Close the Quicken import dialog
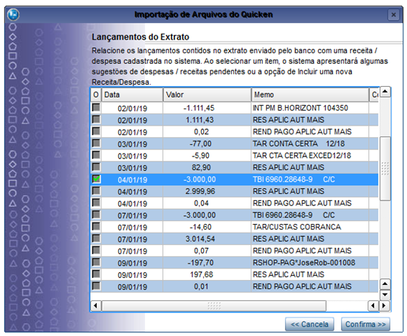This screenshot has height=336, width=407. pos(393,15)
